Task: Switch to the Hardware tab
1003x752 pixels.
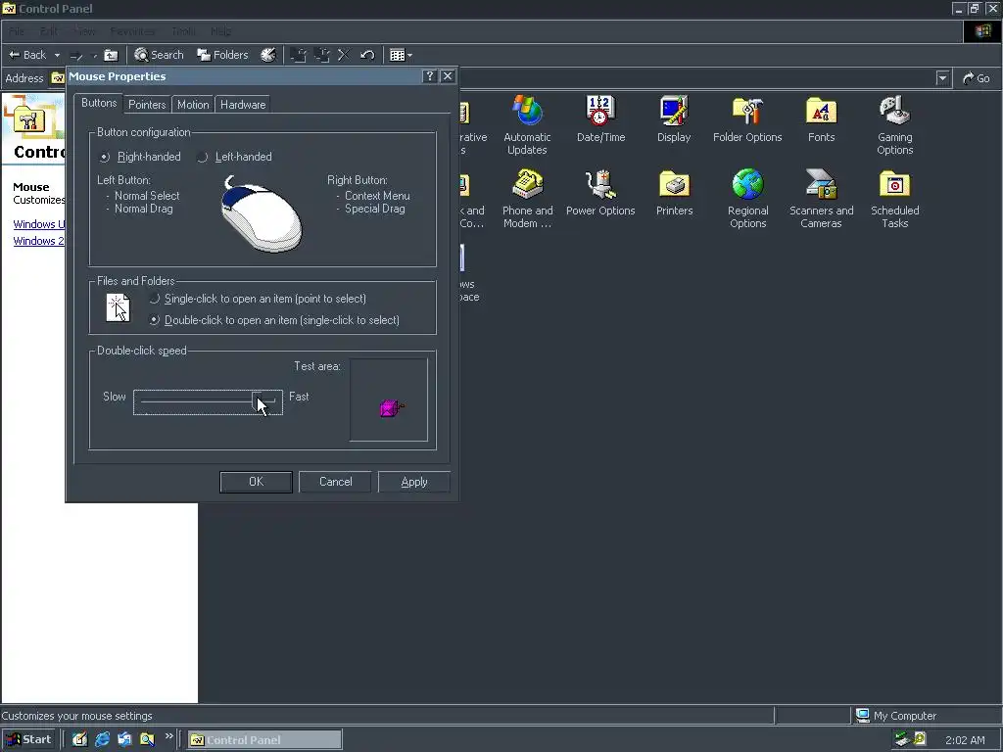Action: point(243,104)
